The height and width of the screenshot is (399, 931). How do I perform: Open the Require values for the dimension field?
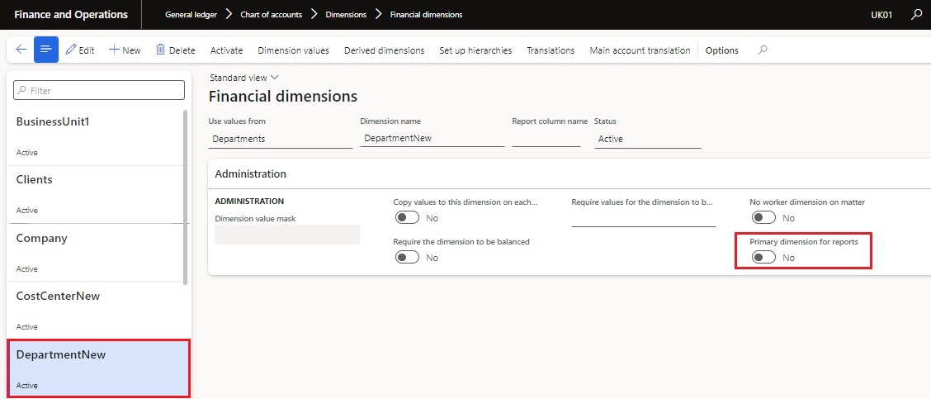pyautogui.click(x=643, y=218)
